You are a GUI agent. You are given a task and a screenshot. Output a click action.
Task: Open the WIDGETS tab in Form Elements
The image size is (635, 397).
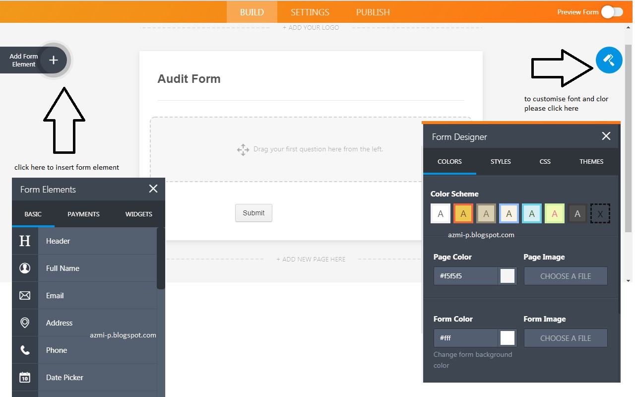[139, 214]
